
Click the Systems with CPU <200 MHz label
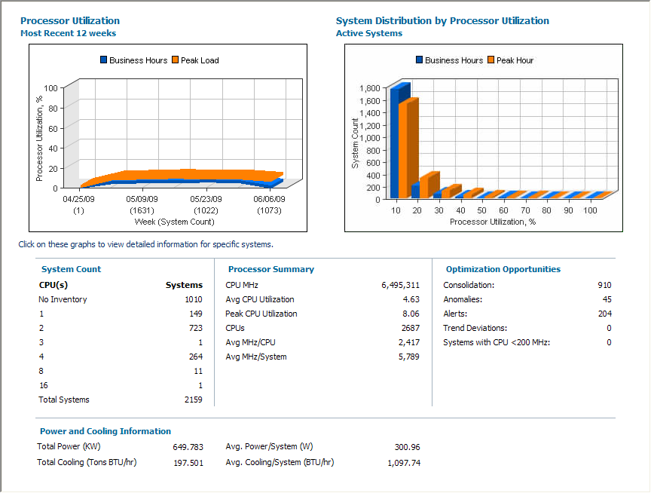click(497, 343)
